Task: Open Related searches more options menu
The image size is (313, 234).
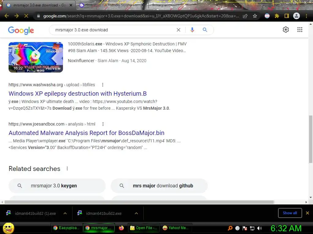Action: [67, 169]
